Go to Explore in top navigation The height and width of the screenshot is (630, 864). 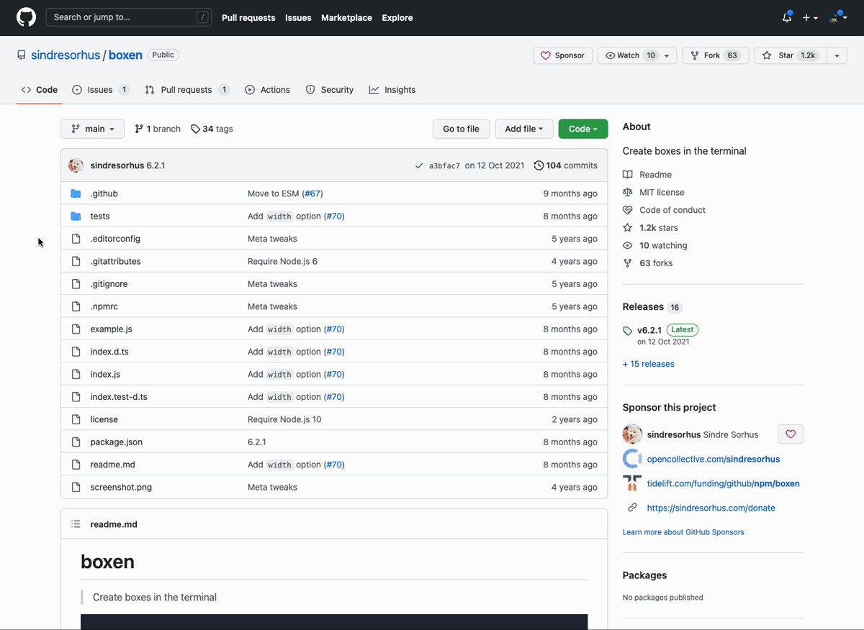[x=397, y=17]
